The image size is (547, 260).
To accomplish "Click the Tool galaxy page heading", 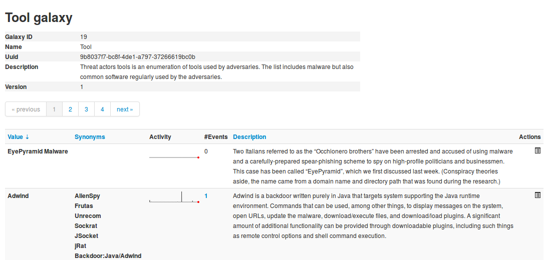I will 39,18.
